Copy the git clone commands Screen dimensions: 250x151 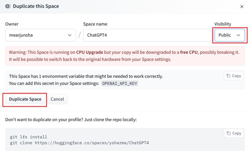pyautogui.click(x=234, y=133)
